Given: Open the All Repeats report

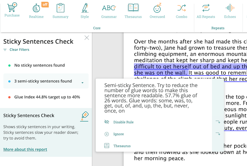Looking at the screenshot, I should click(x=206, y=8).
